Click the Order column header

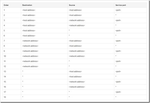6,5
